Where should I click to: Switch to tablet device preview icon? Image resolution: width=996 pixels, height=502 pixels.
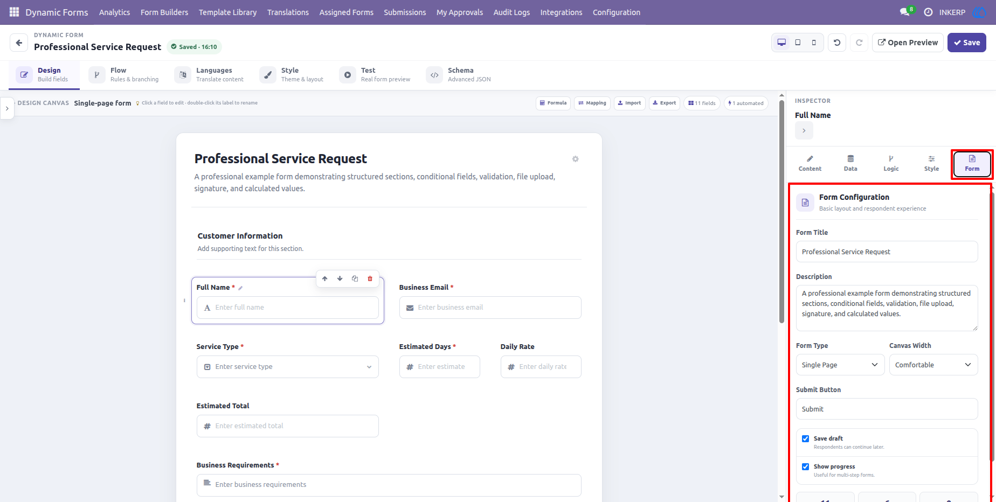click(798, 43)
